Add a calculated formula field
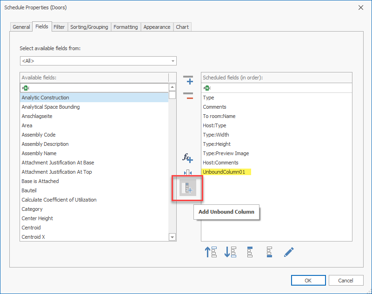Image resolution: width=372 pixels, height=294 pixels. click(188, 158)
